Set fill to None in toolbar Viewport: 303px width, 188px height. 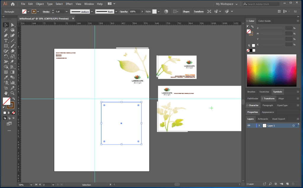point(13,113)
